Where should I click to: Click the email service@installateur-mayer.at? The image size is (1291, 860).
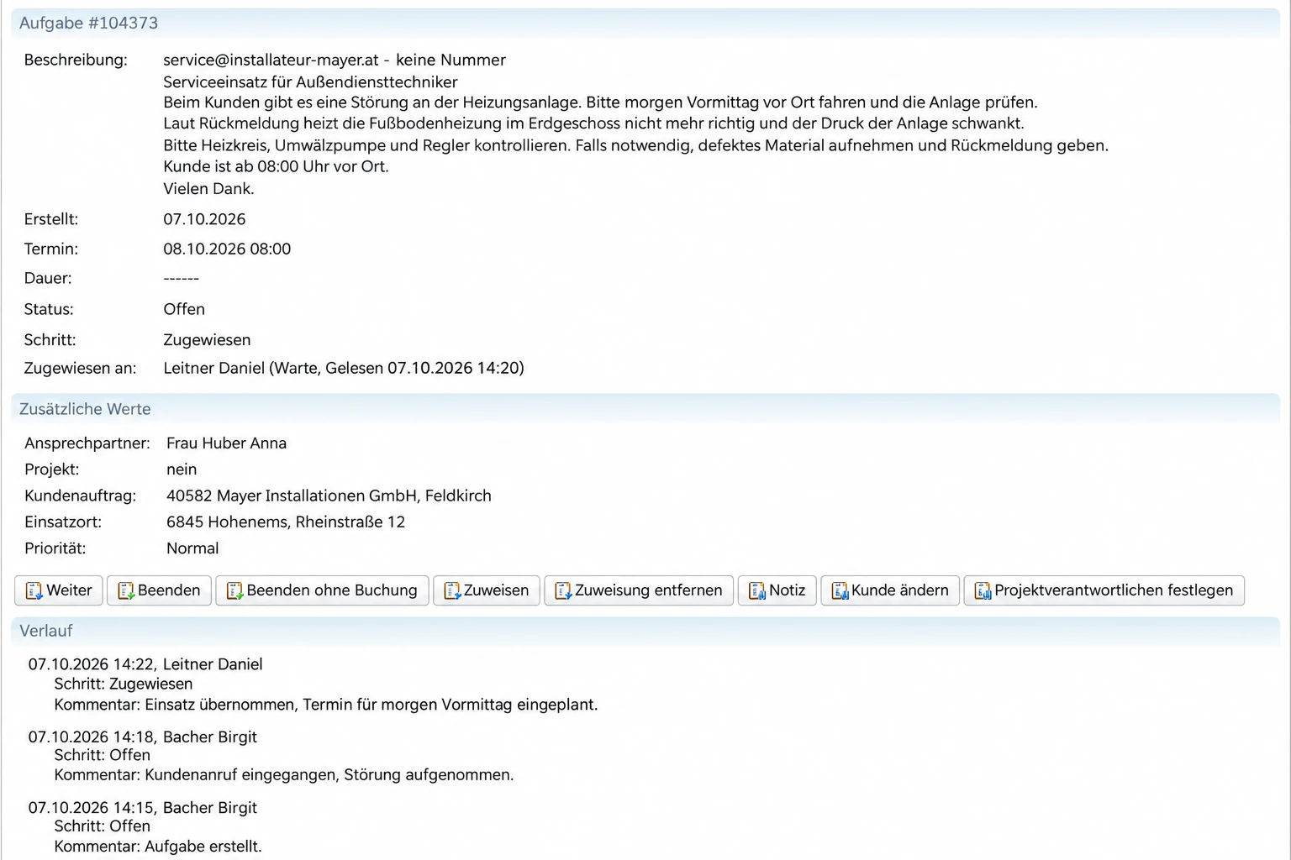271,60
